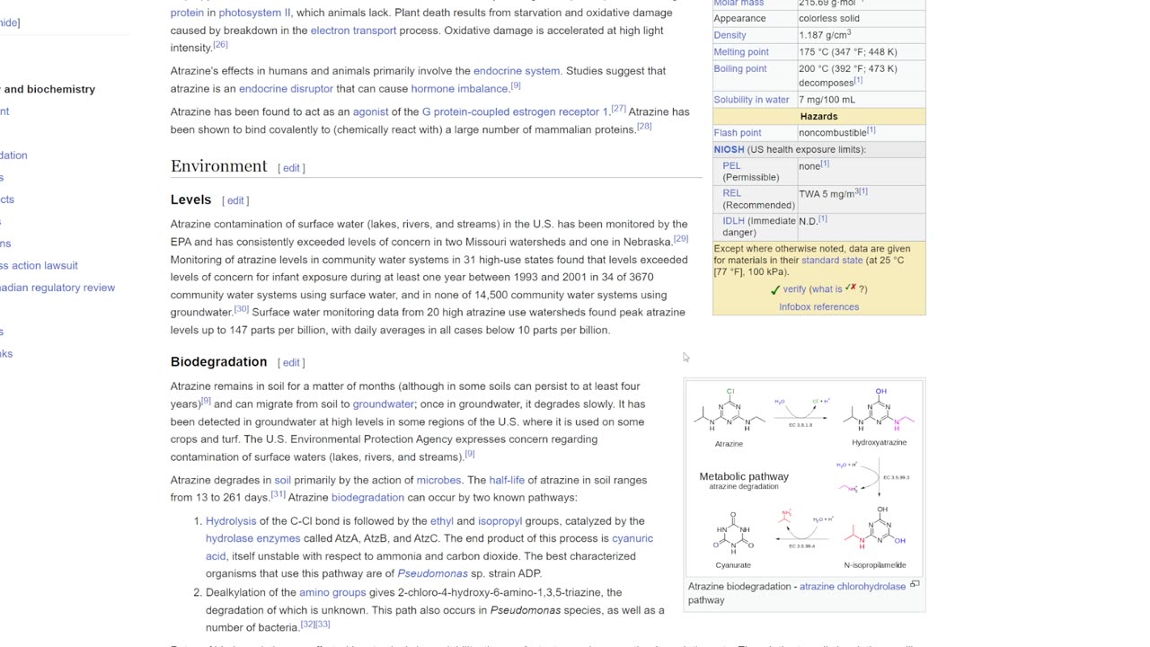
Task: Open the photosystem II link
Action: tap(254, 13)
